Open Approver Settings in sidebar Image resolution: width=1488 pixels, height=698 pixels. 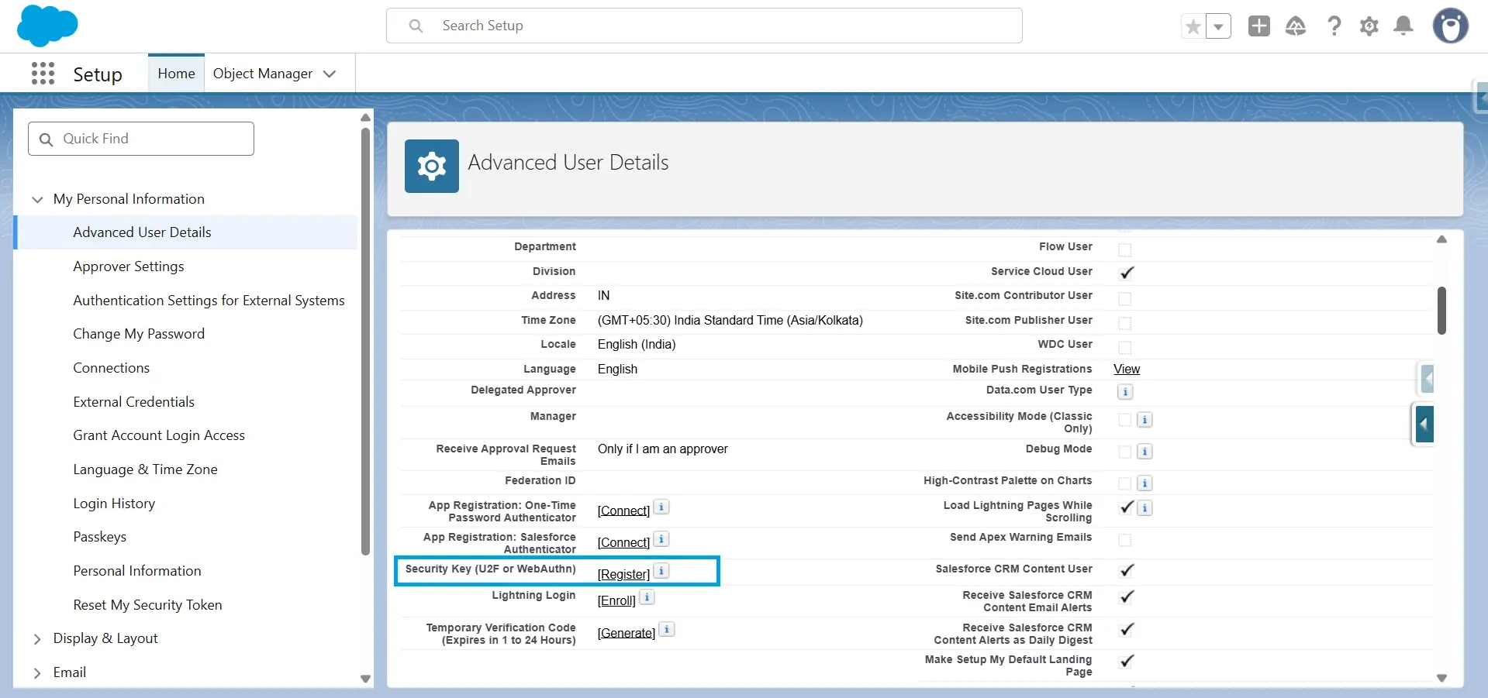point(129,266)
